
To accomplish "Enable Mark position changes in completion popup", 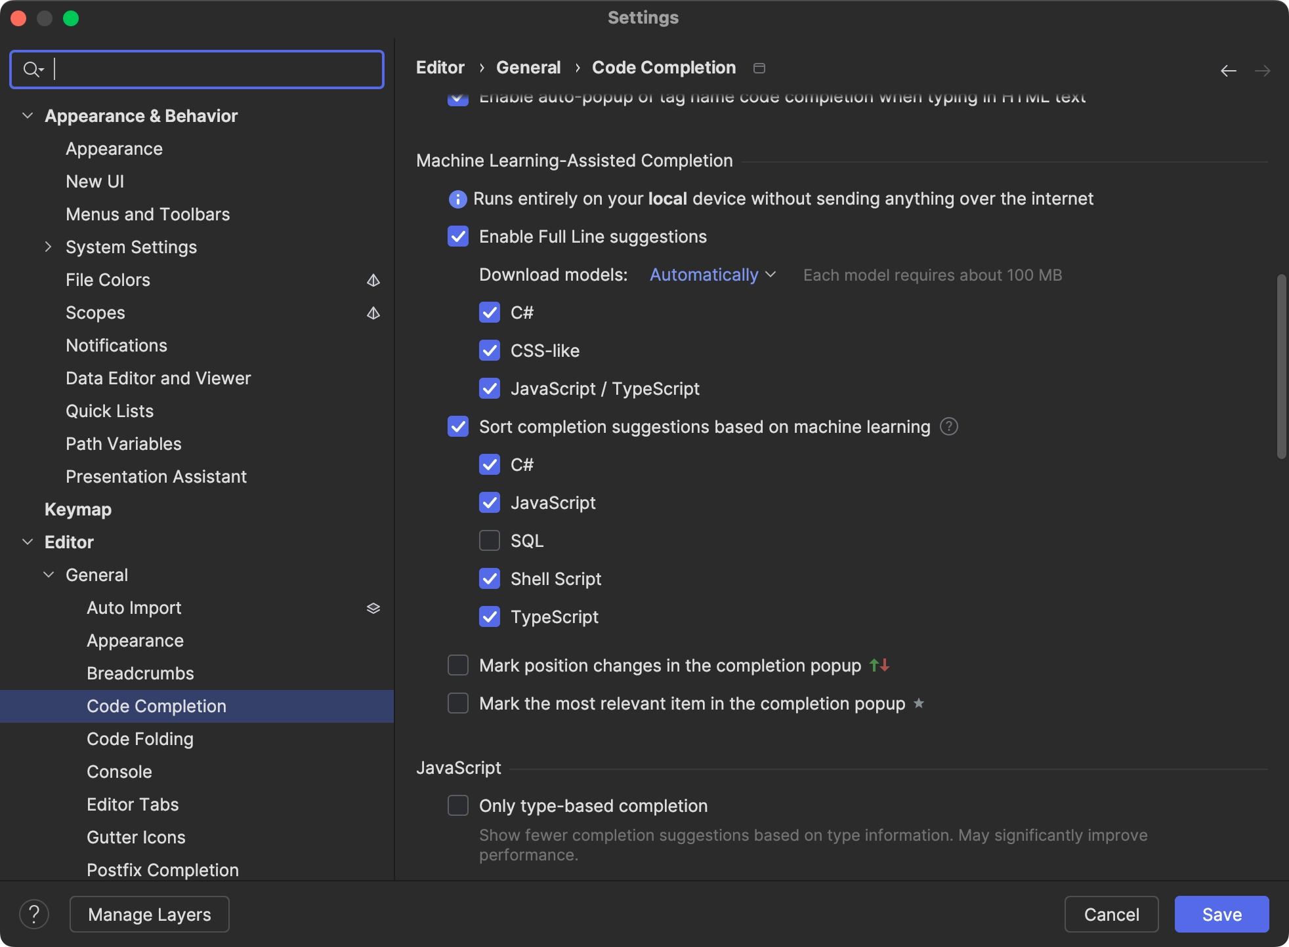I will pyautogui.click(x=458, y=664).
